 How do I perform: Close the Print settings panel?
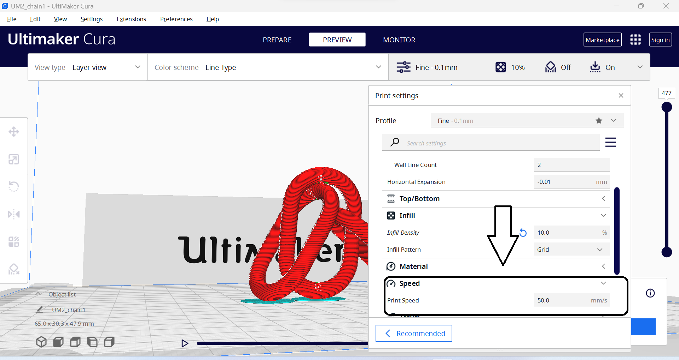[621, 96]
